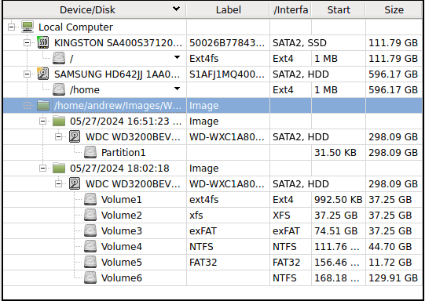Viewport: 425px width, 301px height.
Task: Select the /home partition drive icon
Action: [x=59, y=89]
